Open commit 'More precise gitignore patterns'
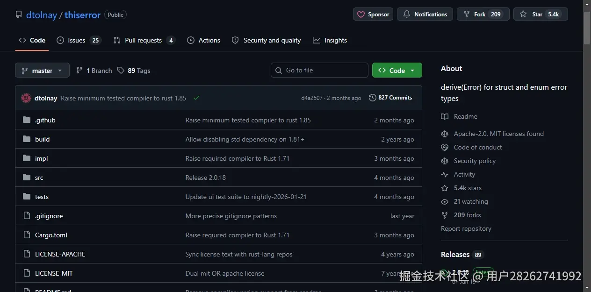This screenshot has height=292, width=591. click(x=231, y=216)
